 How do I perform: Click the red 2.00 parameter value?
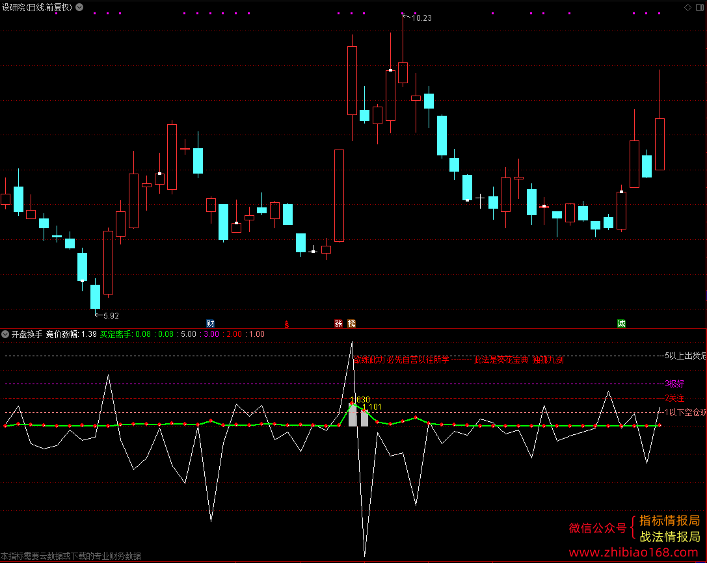pos(234,334)
